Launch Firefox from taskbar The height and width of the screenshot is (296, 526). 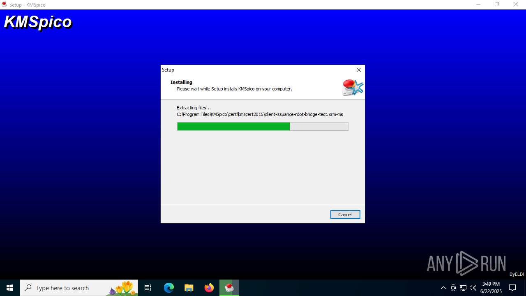pos(209,288)
